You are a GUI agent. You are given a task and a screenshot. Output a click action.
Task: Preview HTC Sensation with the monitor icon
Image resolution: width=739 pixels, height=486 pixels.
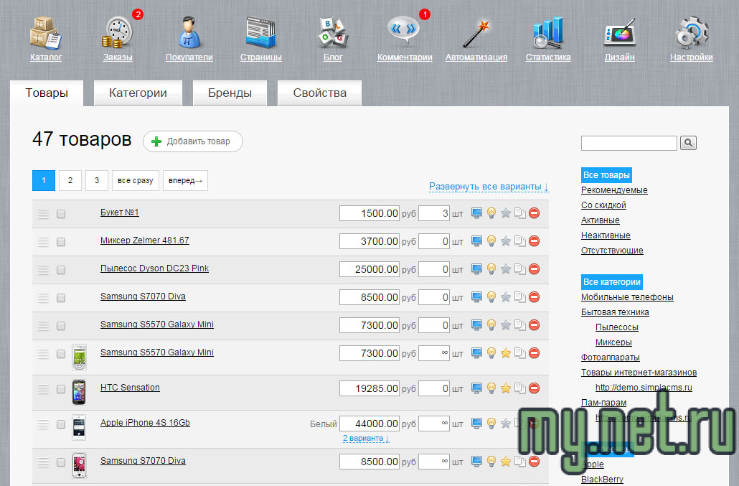point(477,388)
